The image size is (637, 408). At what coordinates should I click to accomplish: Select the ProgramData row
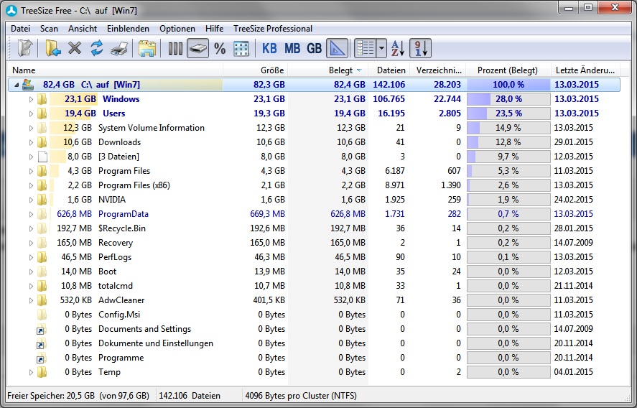tap(314, 214)
